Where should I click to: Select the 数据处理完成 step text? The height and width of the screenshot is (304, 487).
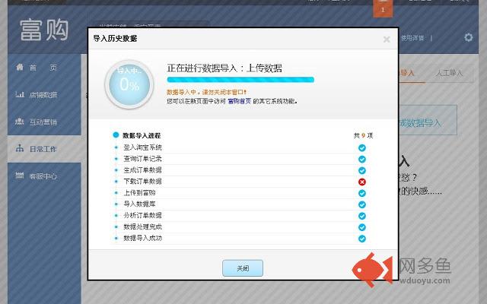tap(142, 226)
